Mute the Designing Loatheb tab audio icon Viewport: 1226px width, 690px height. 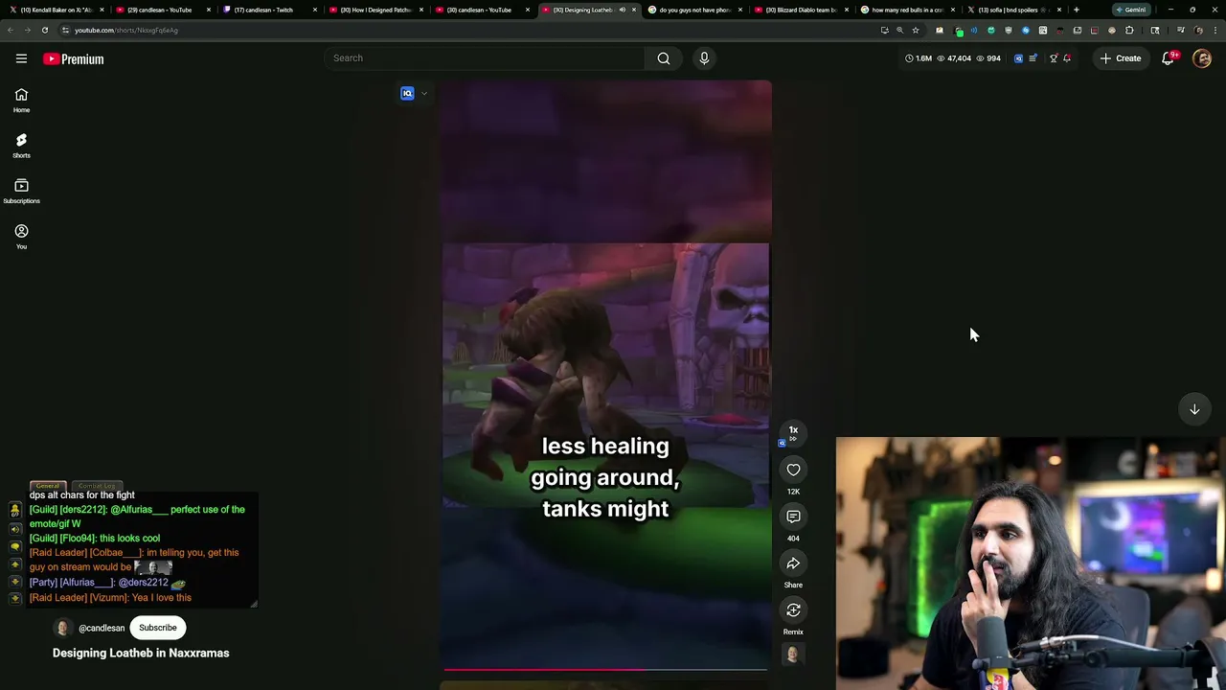[x=622, y=10]
